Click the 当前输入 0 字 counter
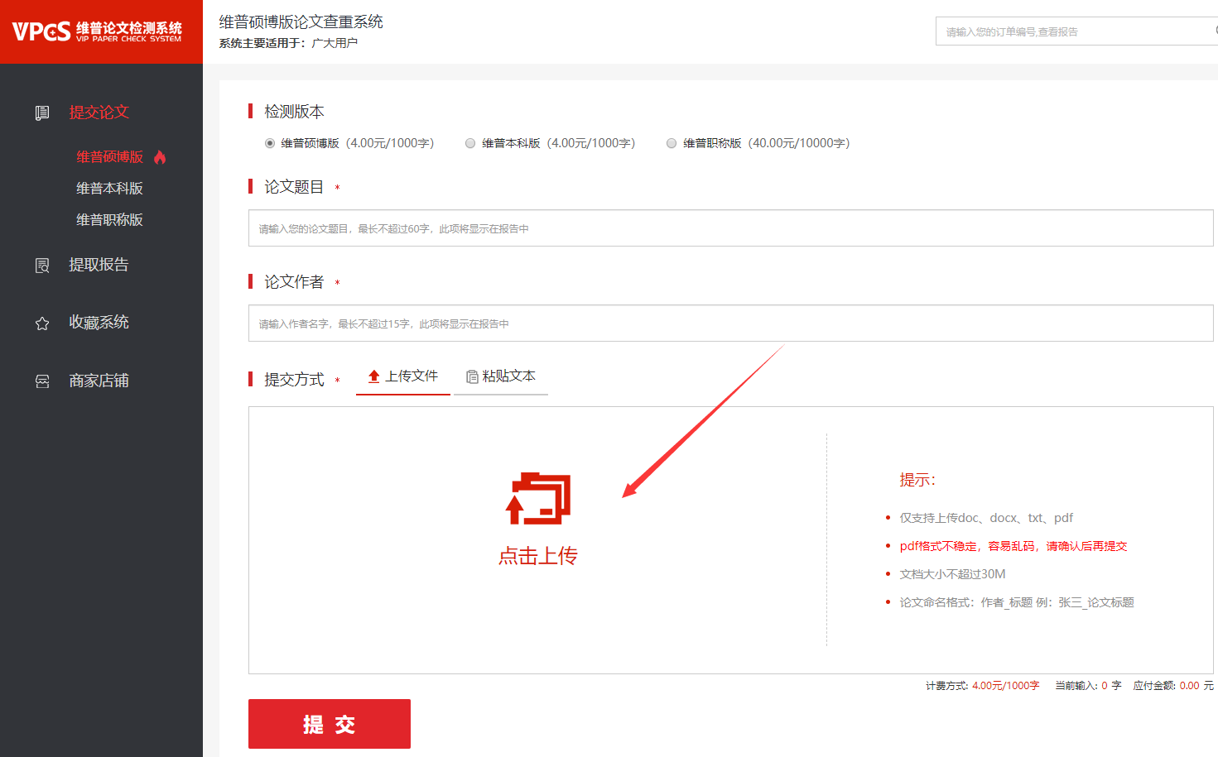Viewport: 1218px width, 757px height. 1088,686
